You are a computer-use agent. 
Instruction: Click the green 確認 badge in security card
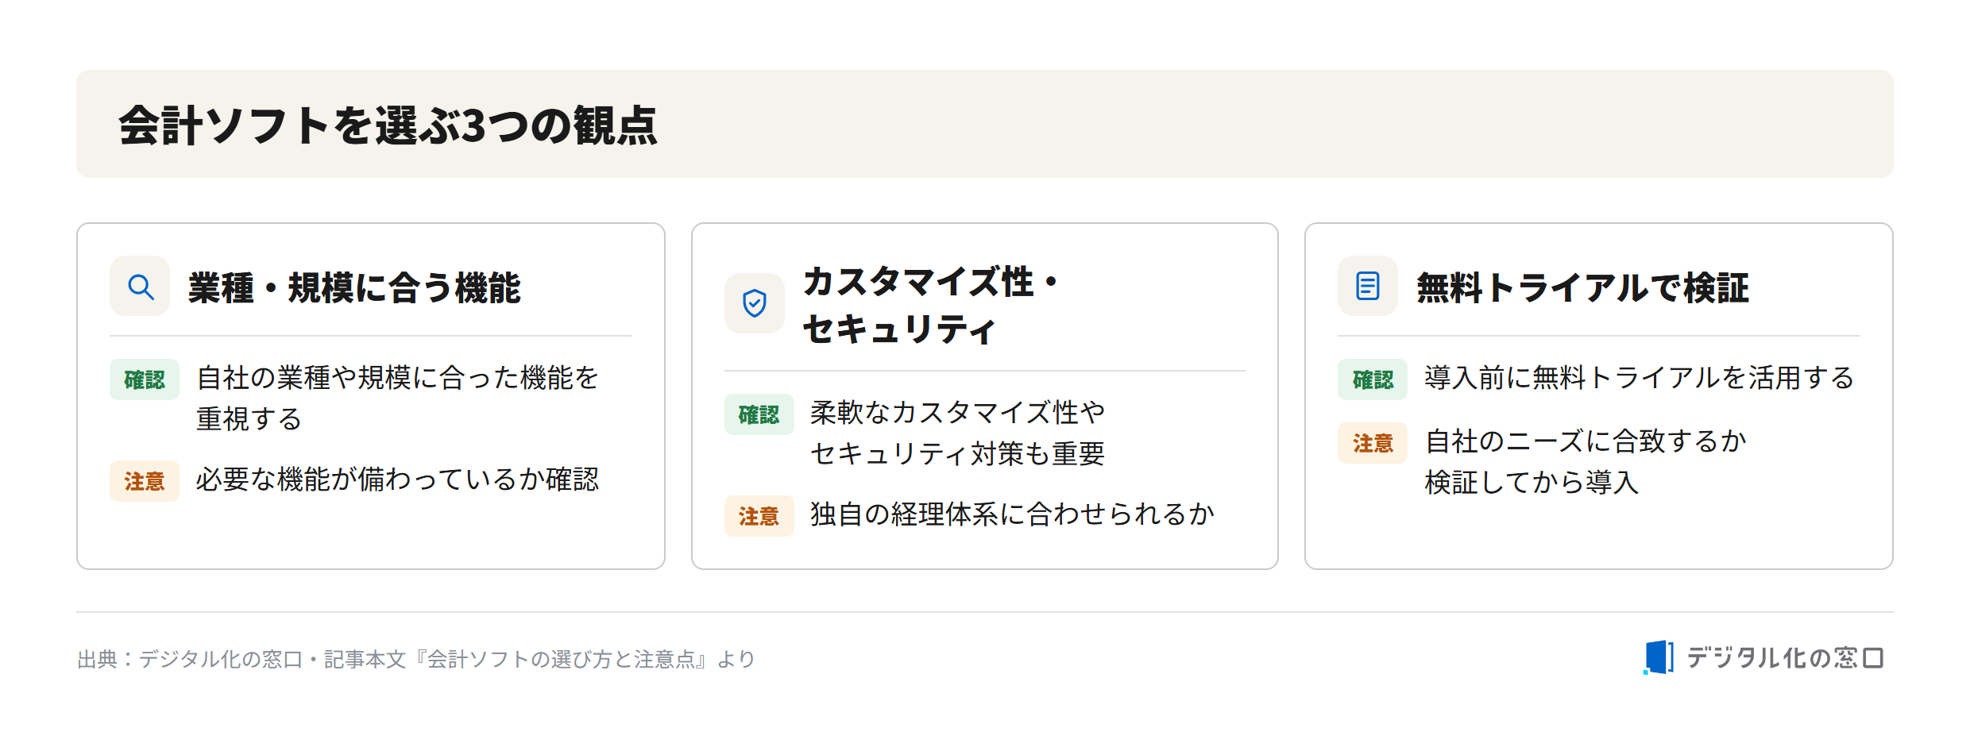coord(759,414)
